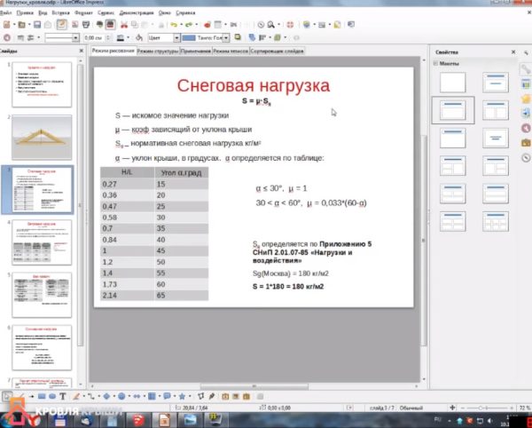Screen dimensions: 532x428
Task: Print the document with the printer icon
Action: click(86, 25)
